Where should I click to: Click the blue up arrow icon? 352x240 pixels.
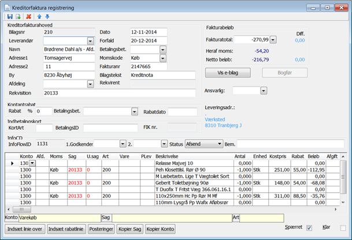(39, 17)
